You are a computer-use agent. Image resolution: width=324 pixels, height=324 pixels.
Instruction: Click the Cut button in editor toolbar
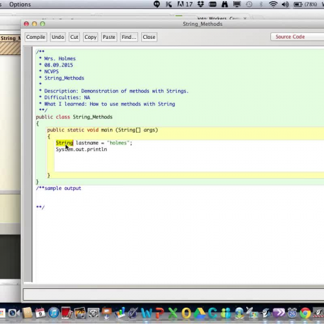(x=74, y=37)
